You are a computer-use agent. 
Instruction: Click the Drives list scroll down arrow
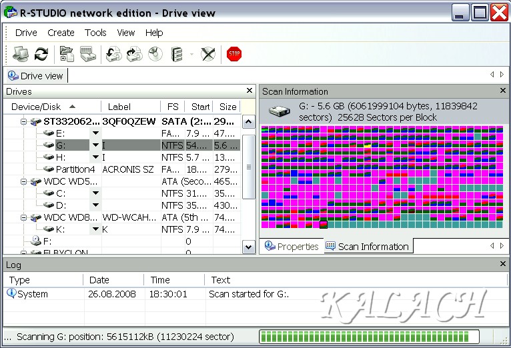[x=249, y=247]
